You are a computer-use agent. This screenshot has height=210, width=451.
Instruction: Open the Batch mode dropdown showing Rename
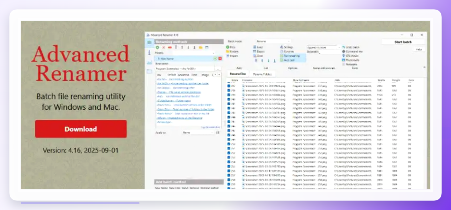(273, 41)
